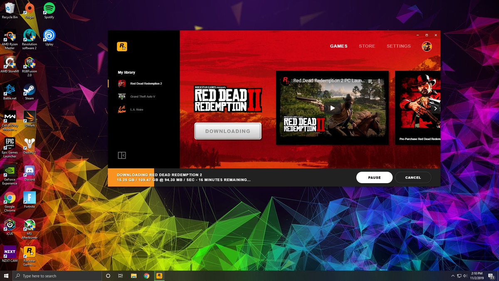Open Cortana from the taskbar
The width and height of the screenshot is (499, 281).
coord(108,276)
